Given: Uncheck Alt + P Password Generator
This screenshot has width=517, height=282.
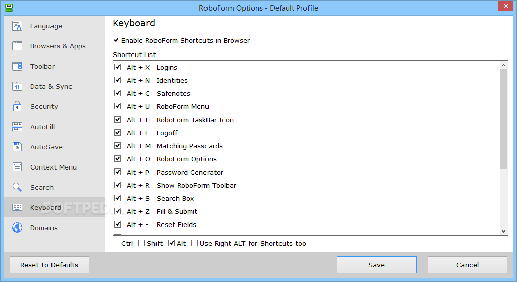Looking at the screenshot, I should click(x=117, y=172).
